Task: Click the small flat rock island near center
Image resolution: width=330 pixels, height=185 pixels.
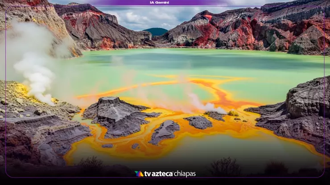Action: 199,122
